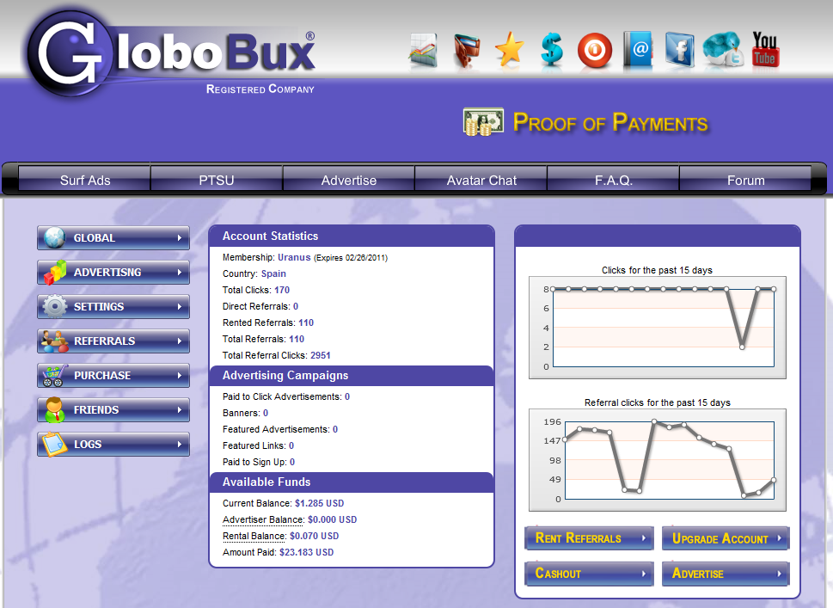The height and width of the screenshot is (608, 833).
Task: Click the money icon beside Proof of Payments
Action: click(483, 122)
